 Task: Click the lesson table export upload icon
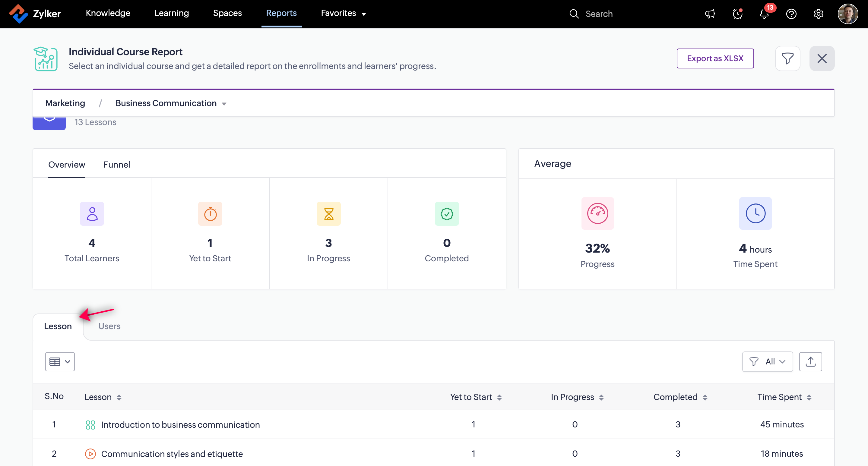[x=810, y=362]
